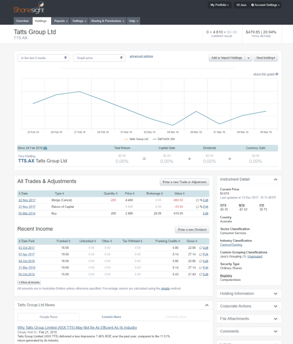Open Account Settings dropdown
Screen dimensions: 293x344
pyautogui.click(x=265, y=5)
